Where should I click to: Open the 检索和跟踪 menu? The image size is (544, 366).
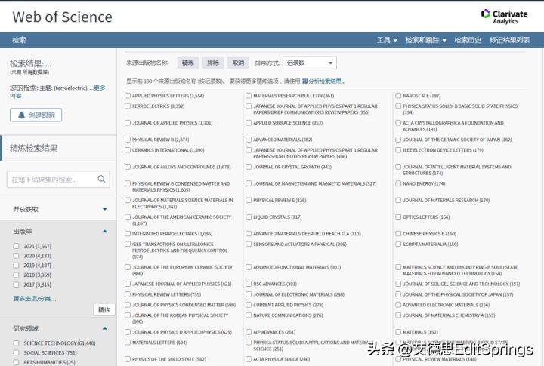(425, 40)
